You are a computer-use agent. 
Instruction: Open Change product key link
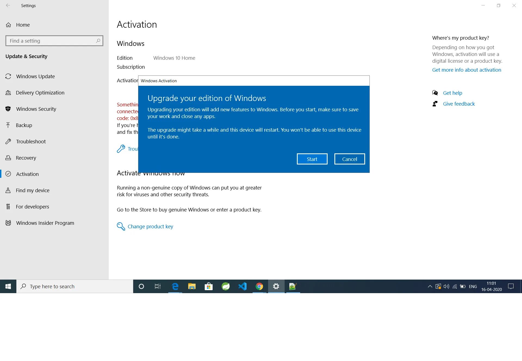150,226
